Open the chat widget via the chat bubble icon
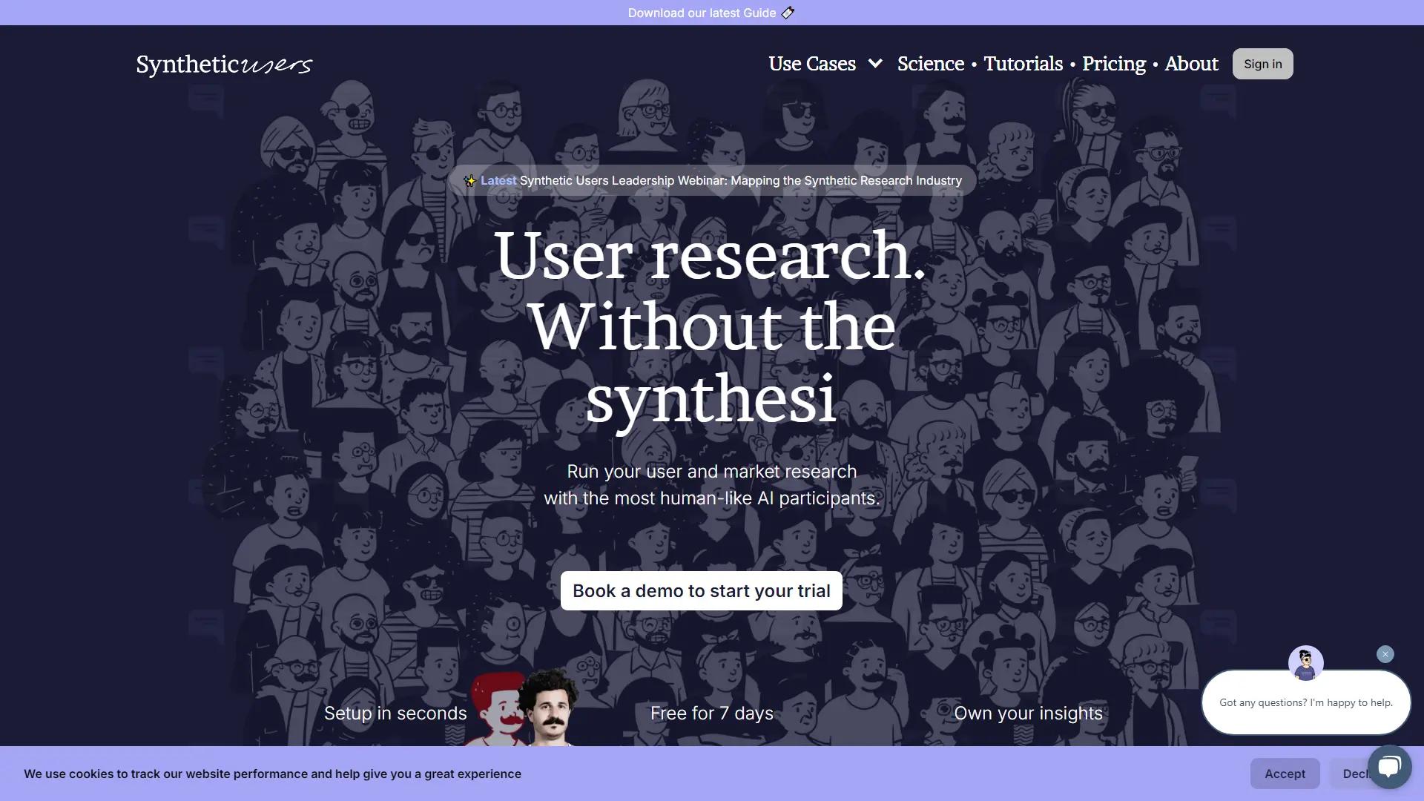1424x801 pixels. point(1388,765)
